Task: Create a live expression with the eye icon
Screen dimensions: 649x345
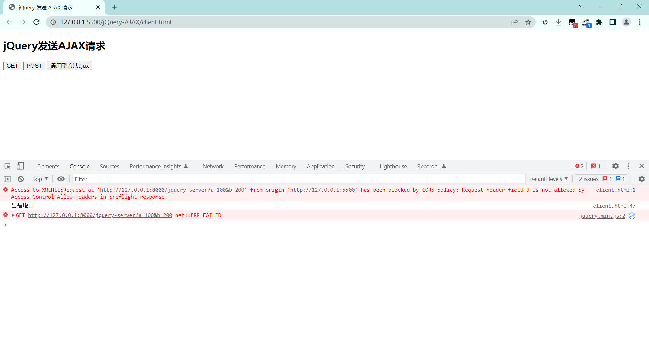Action: click(61, 179)
